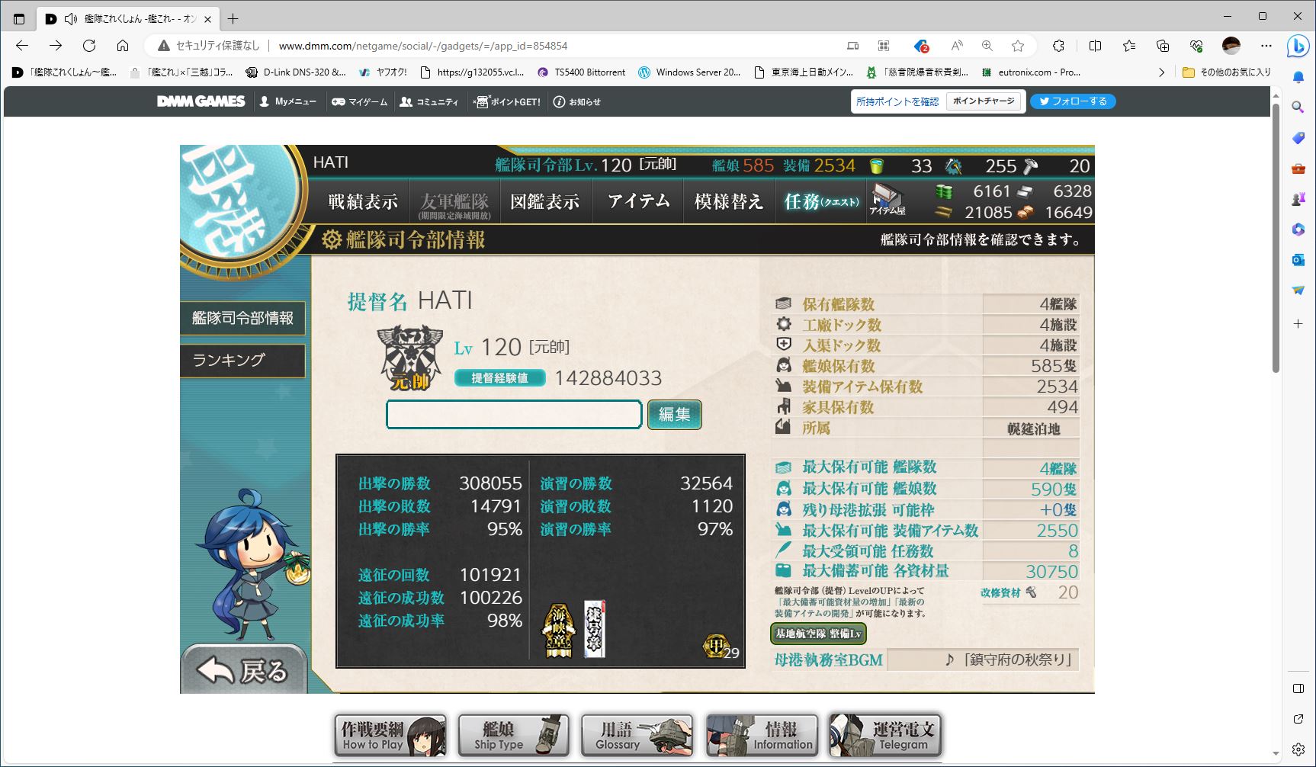Click the sidebar Outlook icon
The width and height of the screenshot is (1316, 767).
coord(1298,260)
